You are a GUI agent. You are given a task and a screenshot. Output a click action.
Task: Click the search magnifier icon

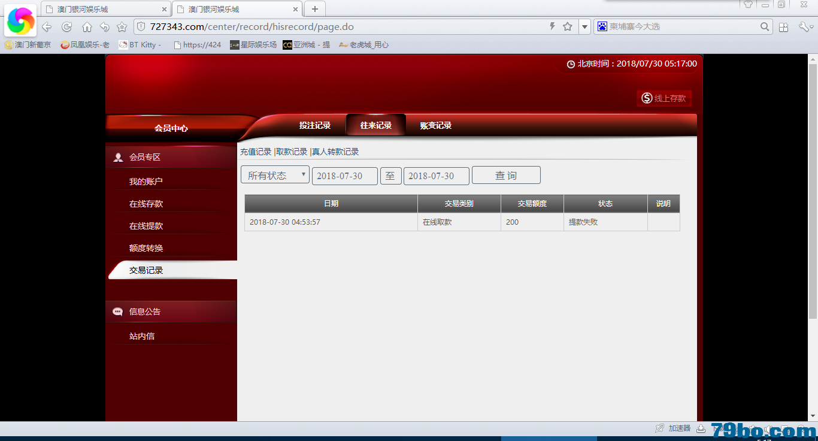(765, 26)
